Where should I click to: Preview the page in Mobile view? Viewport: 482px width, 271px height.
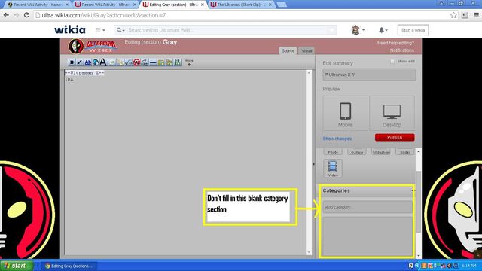point(345,114)
